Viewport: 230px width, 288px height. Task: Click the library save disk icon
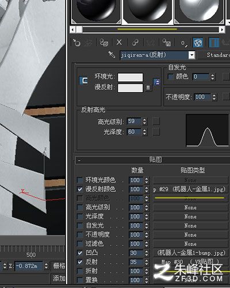point(166,43)
